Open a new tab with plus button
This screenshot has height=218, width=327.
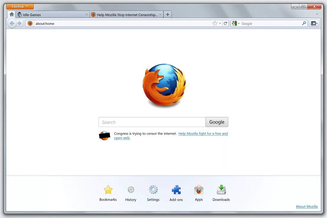[167, 14]
